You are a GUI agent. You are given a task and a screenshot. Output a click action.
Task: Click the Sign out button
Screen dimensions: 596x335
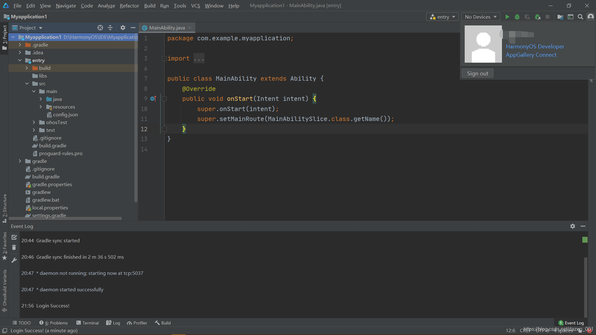click(x=477, y=73)
